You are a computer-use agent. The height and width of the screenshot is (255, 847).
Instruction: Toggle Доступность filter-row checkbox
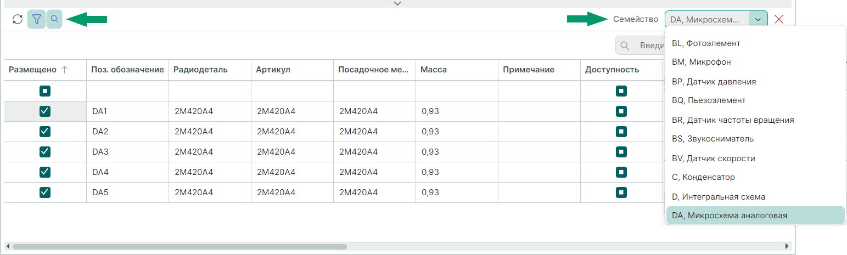[x=621, y=91]
